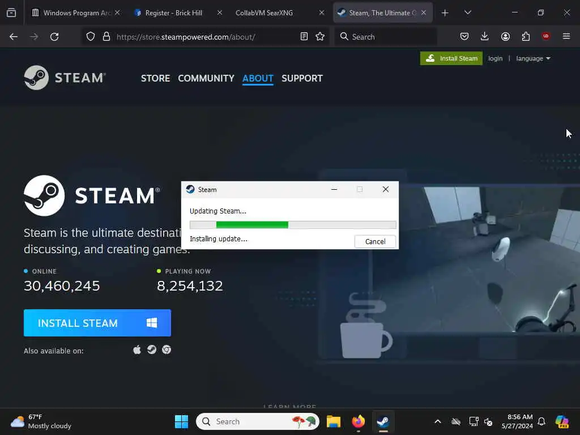Click the site padlock icon

106,36
